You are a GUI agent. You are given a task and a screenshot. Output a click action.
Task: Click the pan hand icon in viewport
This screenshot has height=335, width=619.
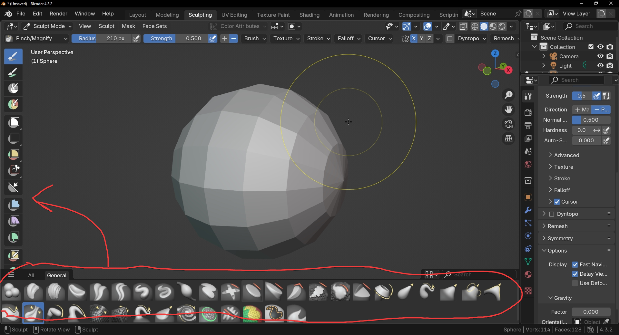508,110
